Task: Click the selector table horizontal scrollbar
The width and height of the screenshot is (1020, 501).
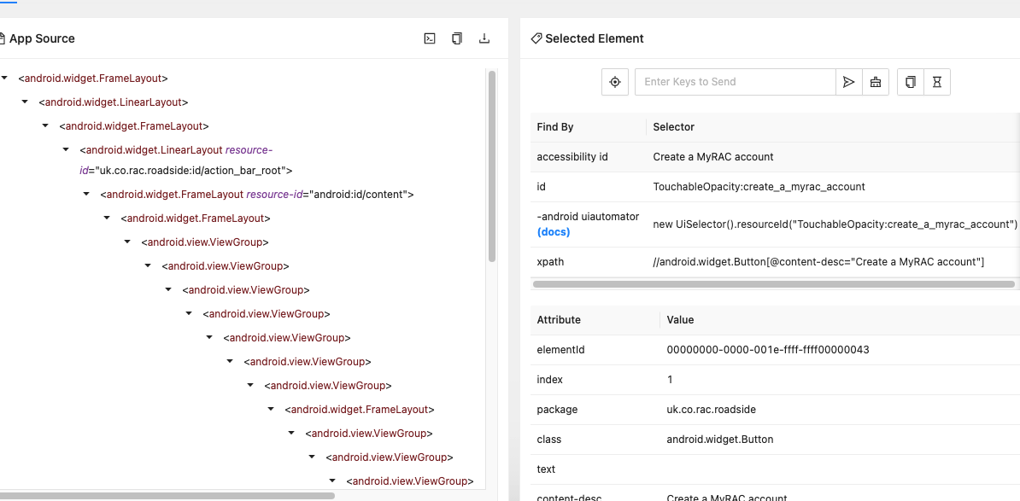Action: 773,284
